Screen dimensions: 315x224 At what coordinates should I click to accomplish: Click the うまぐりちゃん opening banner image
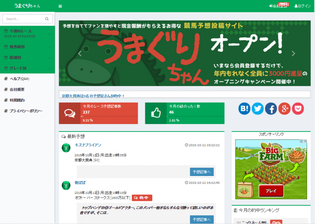click(x=185, y=53)
